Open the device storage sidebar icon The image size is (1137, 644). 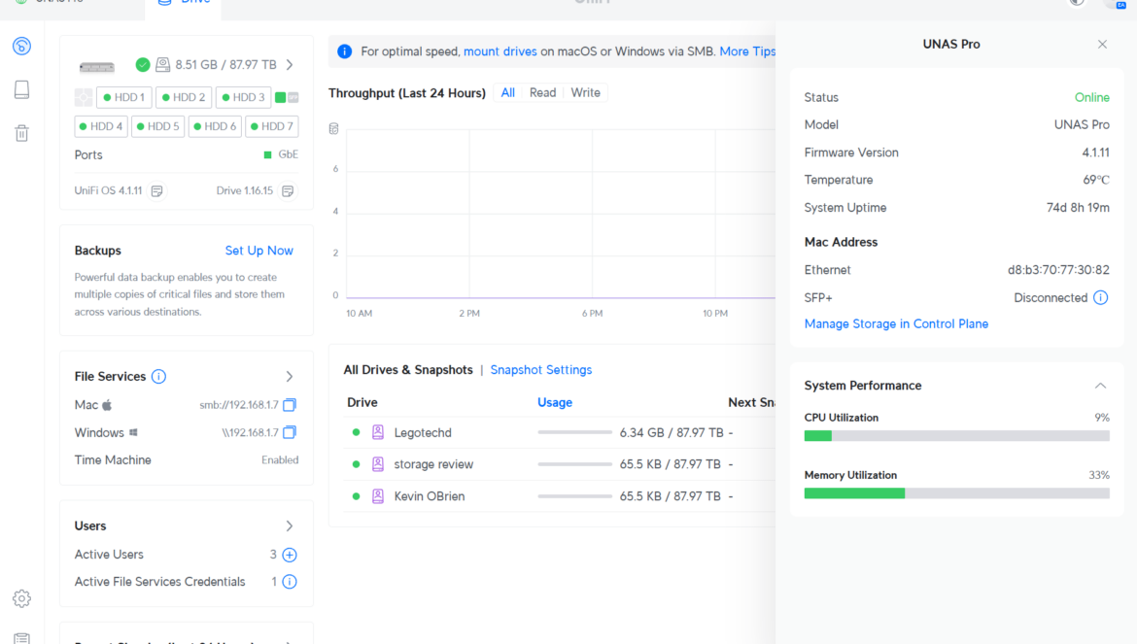coord(21,89)
